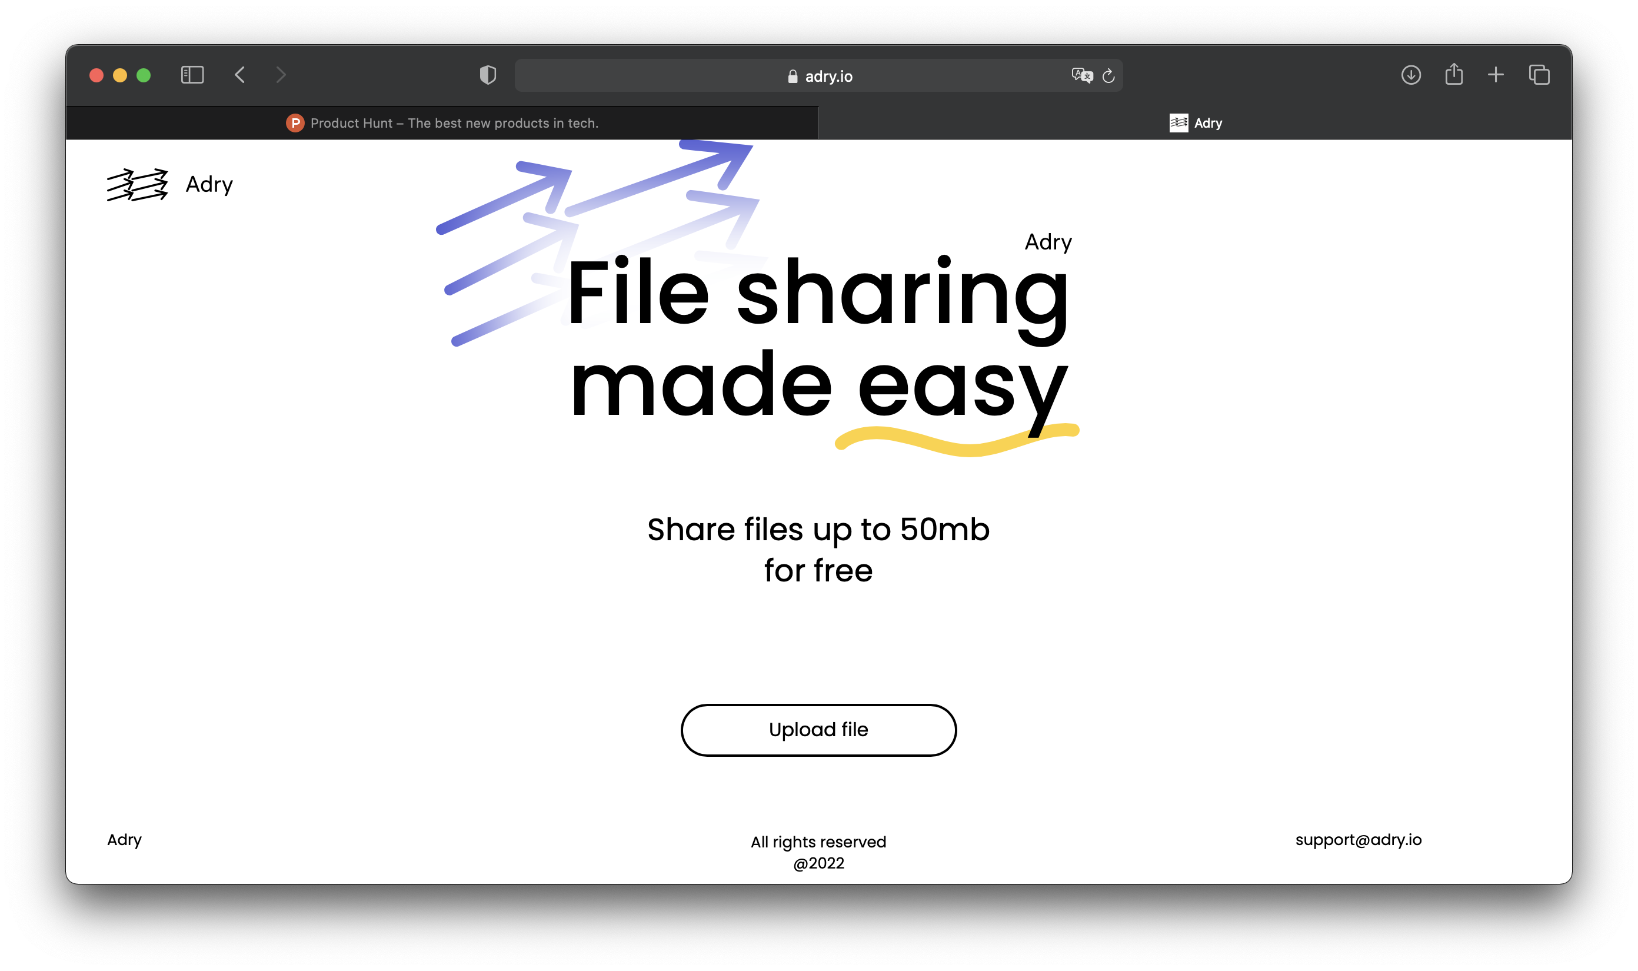The height and width of the screenshot is (971, 1638).
Task: Click the Adry footer text link
Action: pos(124,840)
